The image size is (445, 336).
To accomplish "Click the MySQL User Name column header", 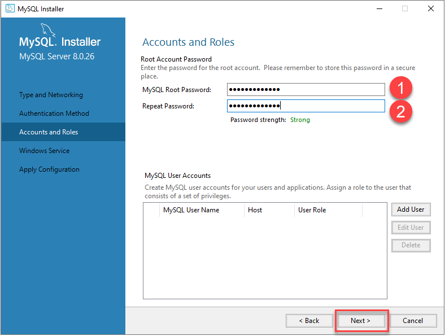I will pos(191,210).
